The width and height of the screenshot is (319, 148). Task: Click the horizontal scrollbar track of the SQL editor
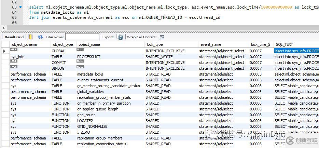(x=163, y=28)
